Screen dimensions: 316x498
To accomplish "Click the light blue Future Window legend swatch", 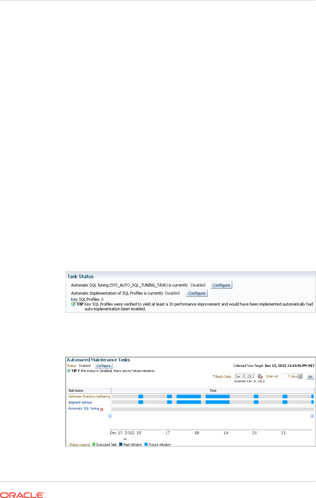I will pyautogui.click(x=146, y=444).
